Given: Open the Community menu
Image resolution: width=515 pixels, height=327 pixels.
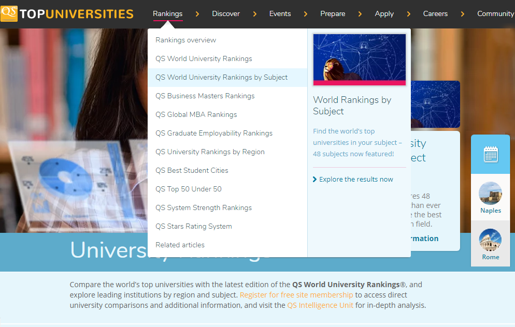Looking at the screenshot, I should pyautogui.click(x=496, y=14).
